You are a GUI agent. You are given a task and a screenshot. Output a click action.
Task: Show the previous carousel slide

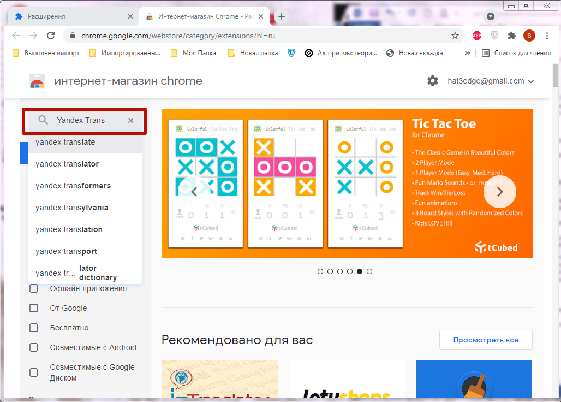(x=194, y=192)
